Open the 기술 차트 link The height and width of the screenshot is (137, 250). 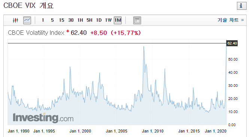pos(231,20)
